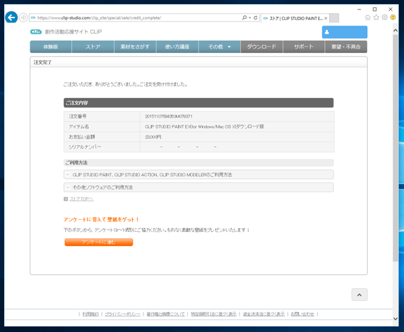
Task: Click the シリアルナンバー row label
Action: 85,147
